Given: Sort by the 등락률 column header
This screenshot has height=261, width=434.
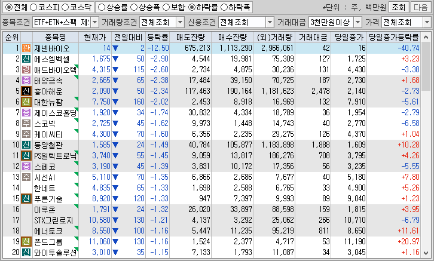Looking at the screenshot, I should [157, 37].
